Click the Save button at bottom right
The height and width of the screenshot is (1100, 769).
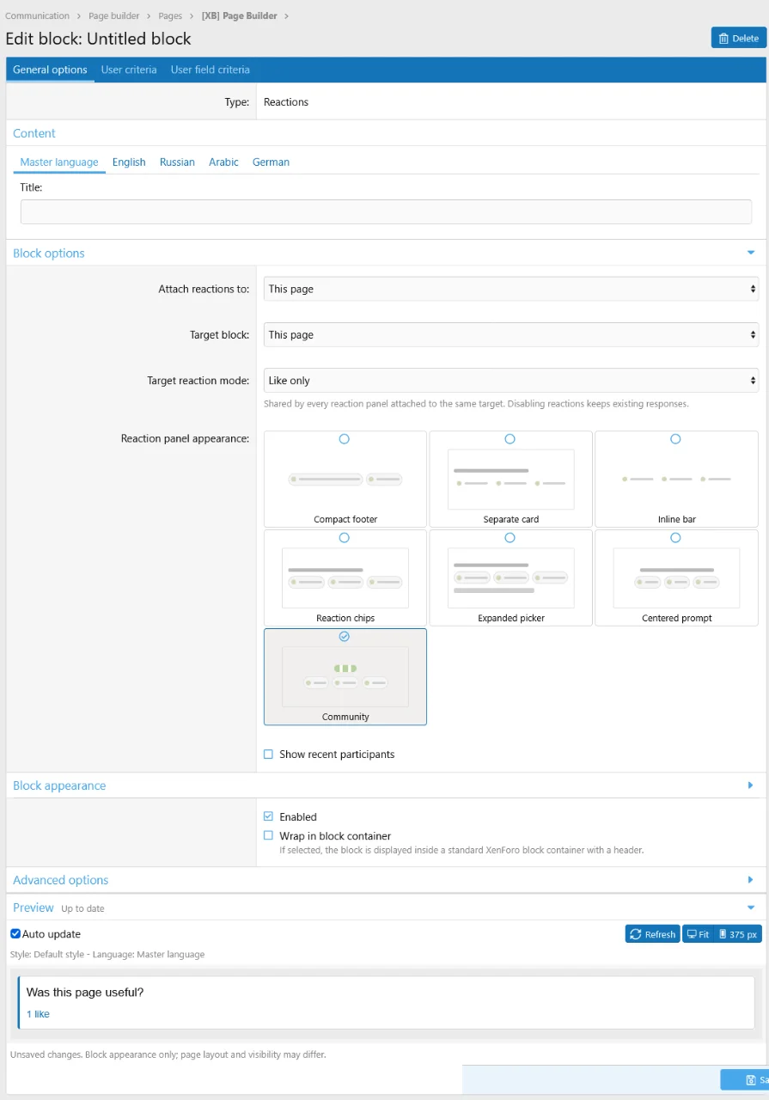pyautogui.click(x=744, y=1080)
